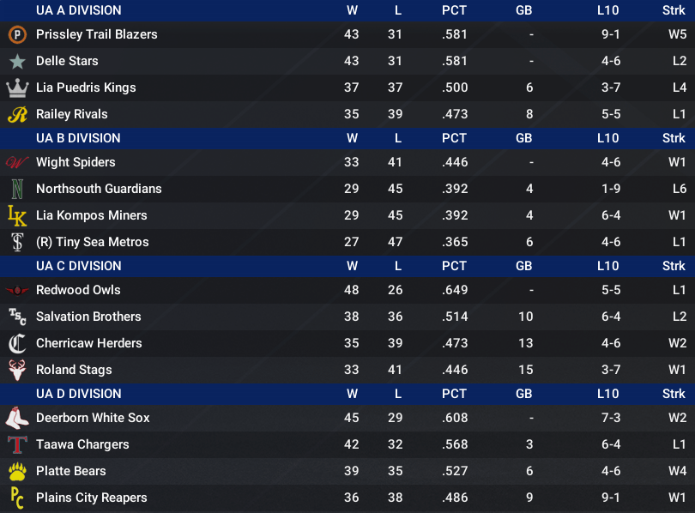Open the Wight Spiders red W logo
The image size is (695, 513).
pos(17,162)
